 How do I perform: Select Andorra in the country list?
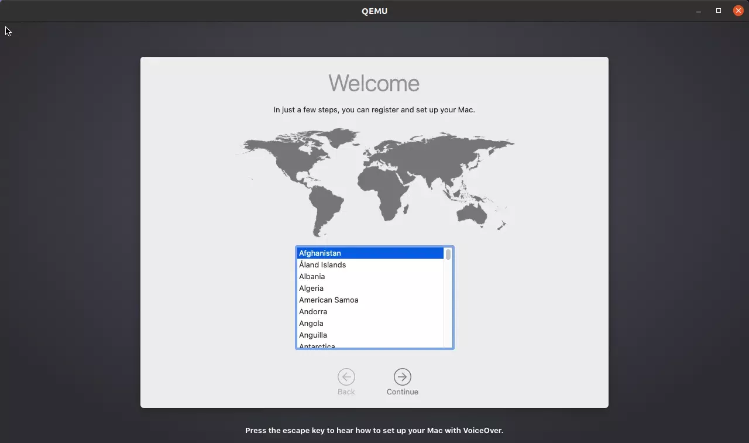pyautogui.click(x=370, y=312)
